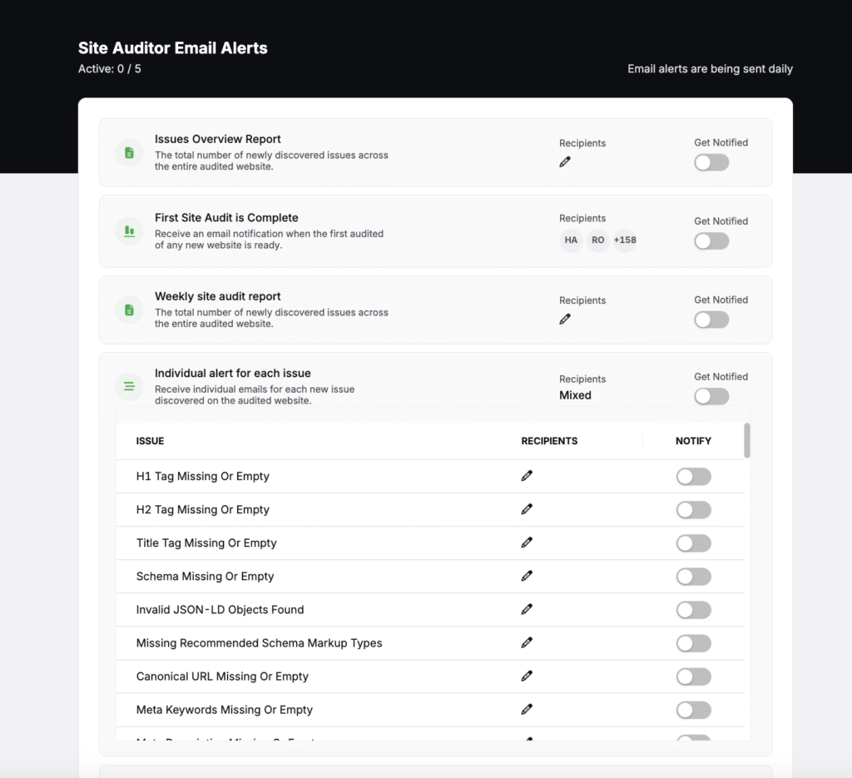The image size is (852, 778).
Task: Select the H2 Tag Missing Or Empty row text
Action: tap(203, 509)
